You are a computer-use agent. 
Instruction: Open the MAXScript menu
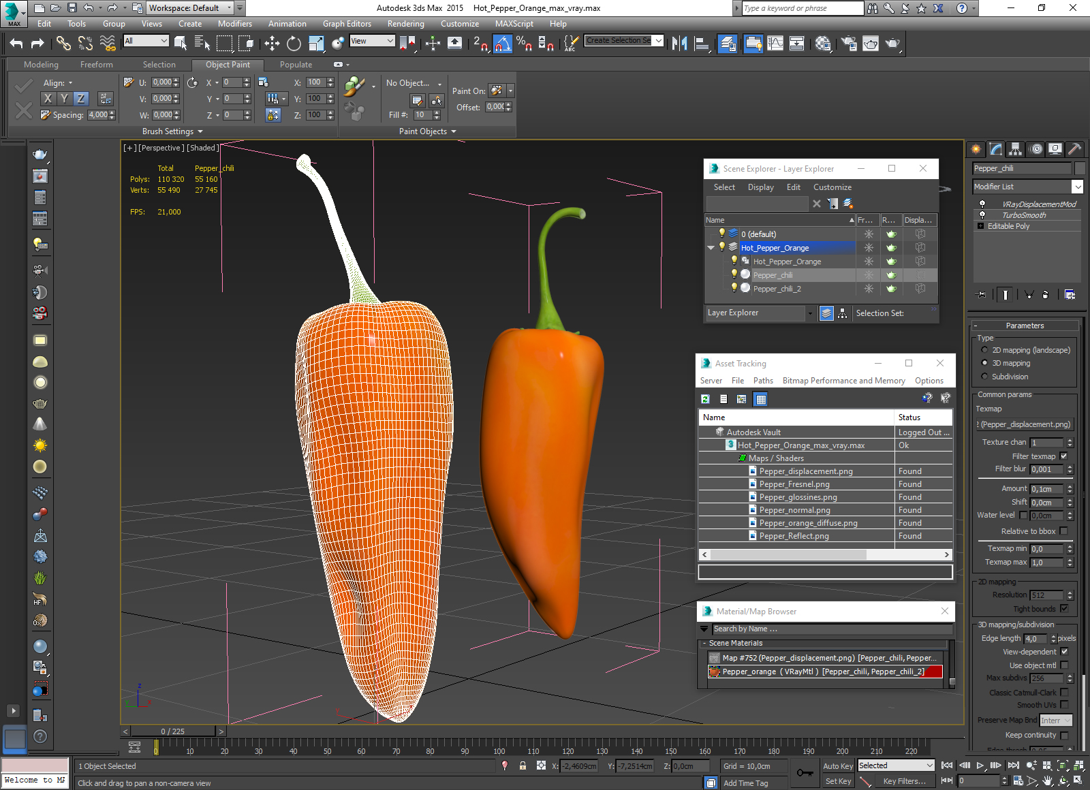tap(514, 24)
